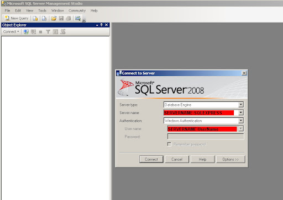Image resolution: width=283 pixels, height=200 pixels.
Task: Close the Object Explorer panel
Action: pyautogui.click(x=106, y=25)
